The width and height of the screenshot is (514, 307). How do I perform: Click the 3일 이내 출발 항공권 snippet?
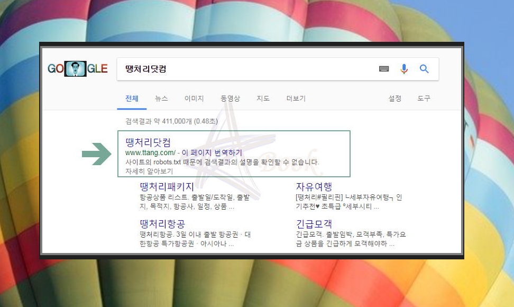click(x=195, y=239)
